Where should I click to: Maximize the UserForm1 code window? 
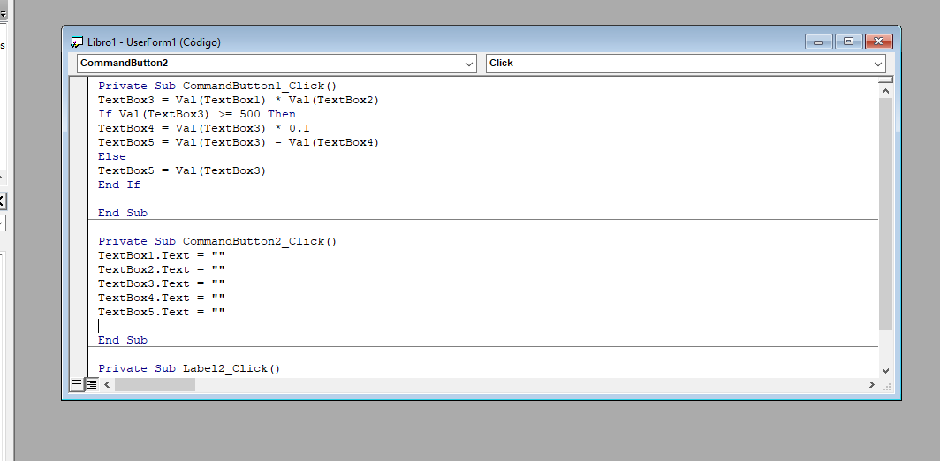tap(848, 42)
